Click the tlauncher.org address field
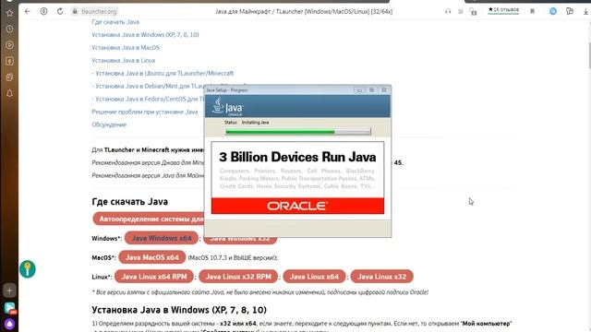Screen dimensions: 591x332 (99, 12)
